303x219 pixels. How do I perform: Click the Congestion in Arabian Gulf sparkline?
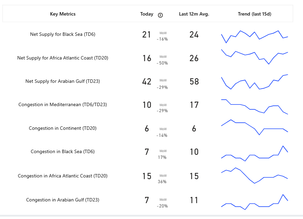[x=255, y=202]
